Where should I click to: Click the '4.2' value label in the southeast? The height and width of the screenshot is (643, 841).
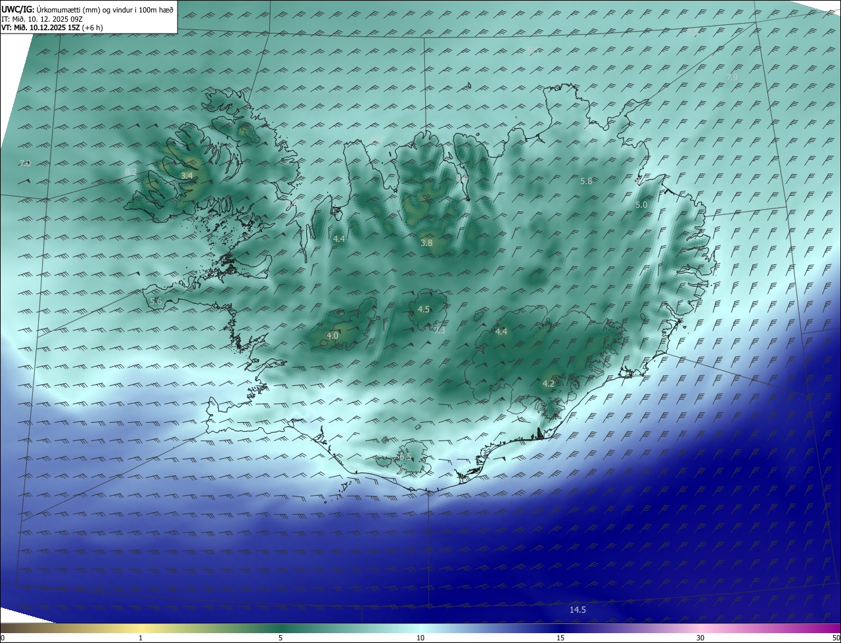(x=549, y=383)
